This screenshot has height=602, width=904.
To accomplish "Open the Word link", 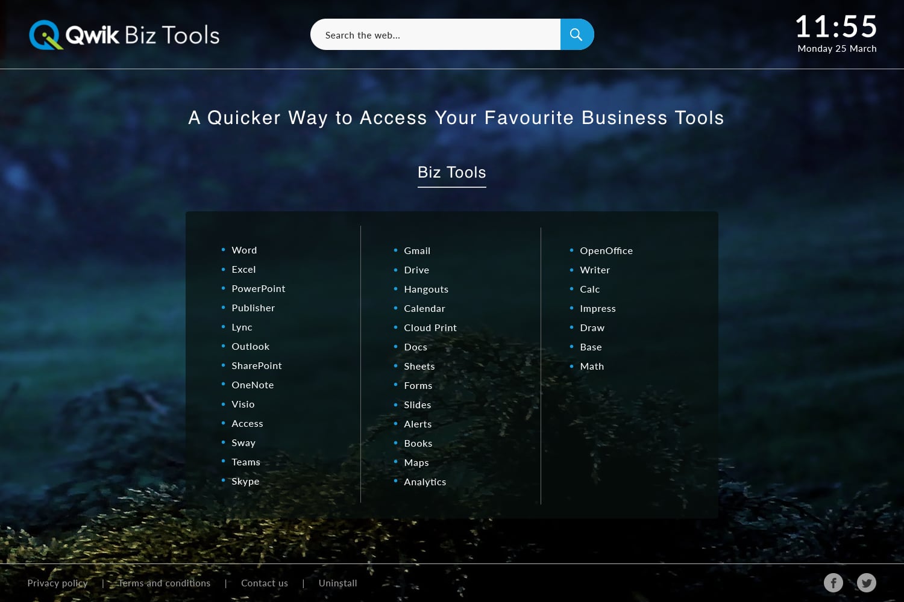I will 244,250.
